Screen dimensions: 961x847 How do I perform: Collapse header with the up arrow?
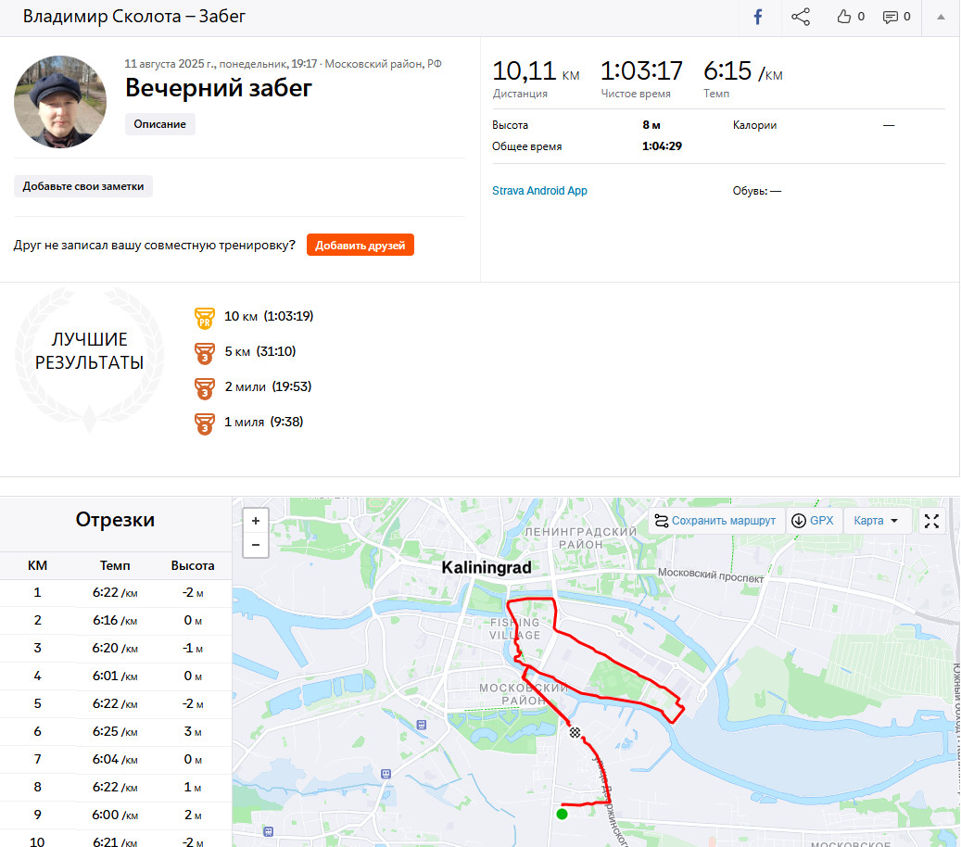point(941,17)
